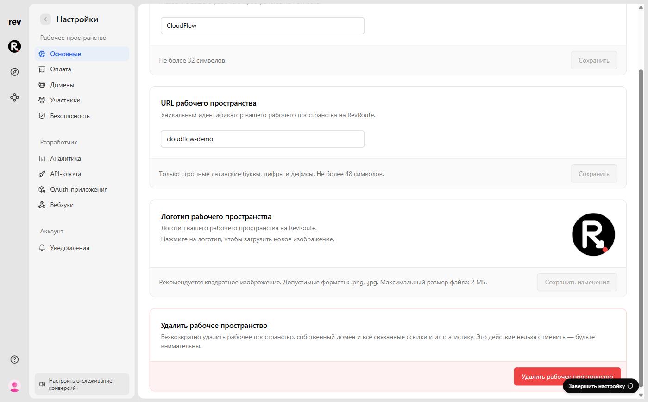Image resolution: width=648 pixels, height=402 pixels.
Task: Click Сохранить under the workspace name field
Action: tap(594, 60)
